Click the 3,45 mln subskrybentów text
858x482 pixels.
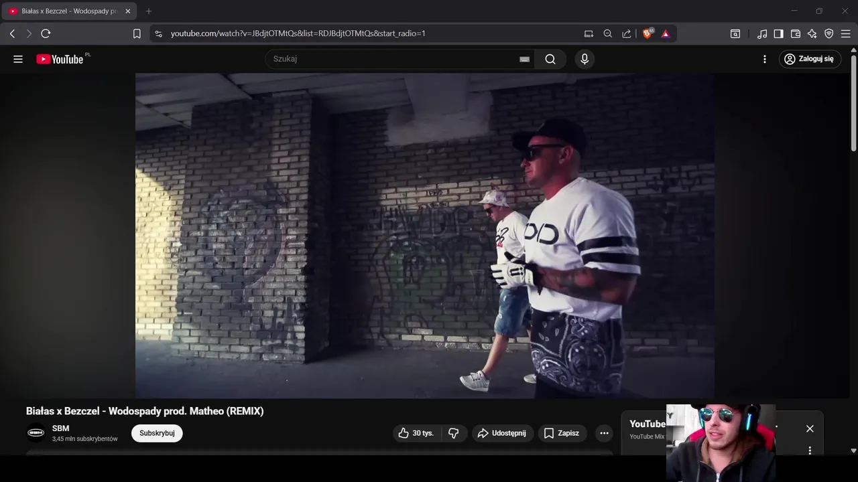[84, 439]
